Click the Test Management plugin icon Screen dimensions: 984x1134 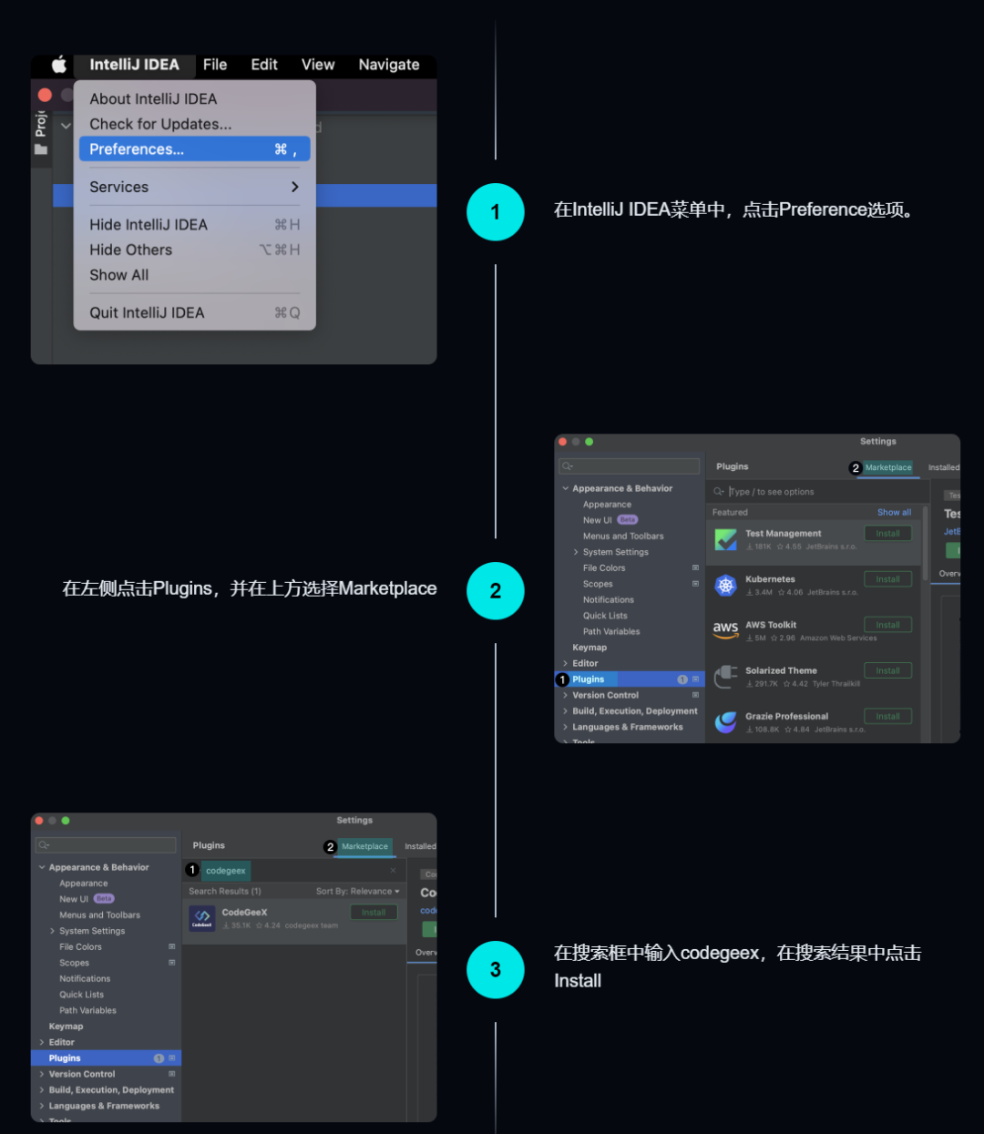tap(725, 539)
